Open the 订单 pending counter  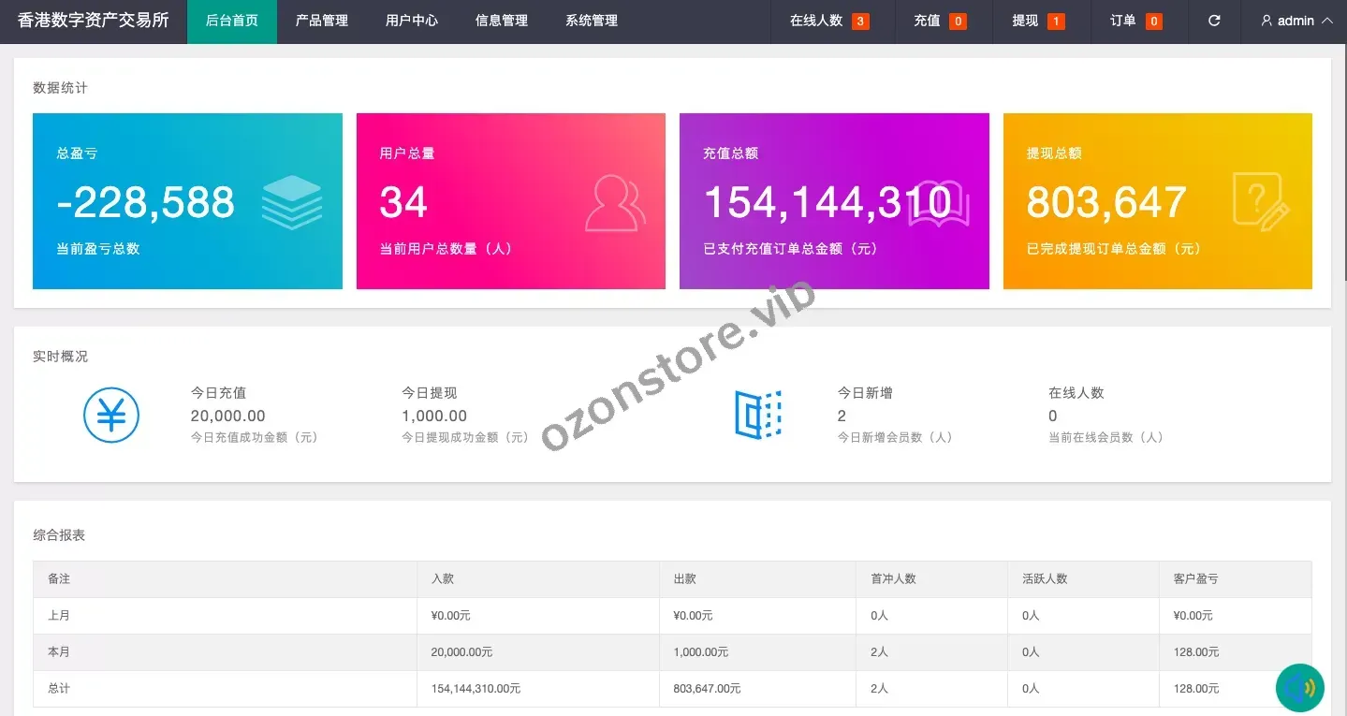(x=1135, y=21)
